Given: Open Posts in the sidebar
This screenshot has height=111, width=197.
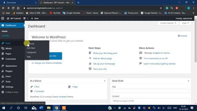Looking at the screenshot, I should 12,43.
